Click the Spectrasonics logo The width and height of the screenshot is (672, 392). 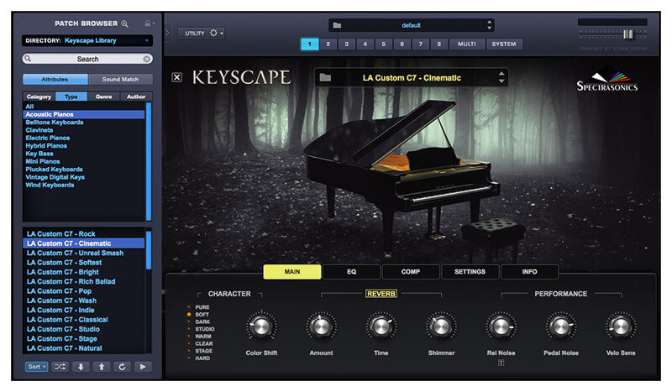[606, 80]
